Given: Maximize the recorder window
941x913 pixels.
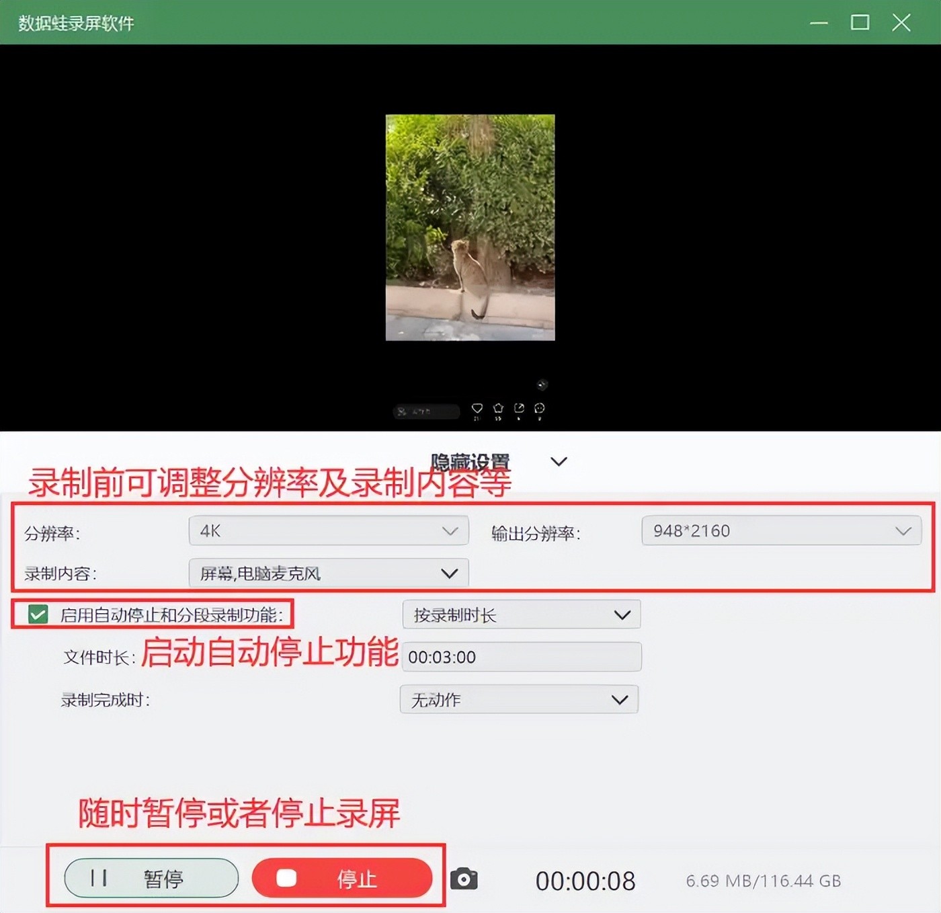Looking at the screenshot, I should click(860, 23).
